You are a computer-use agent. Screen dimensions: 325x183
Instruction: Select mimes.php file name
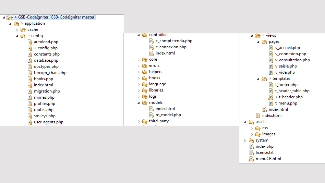click(44, 97)
